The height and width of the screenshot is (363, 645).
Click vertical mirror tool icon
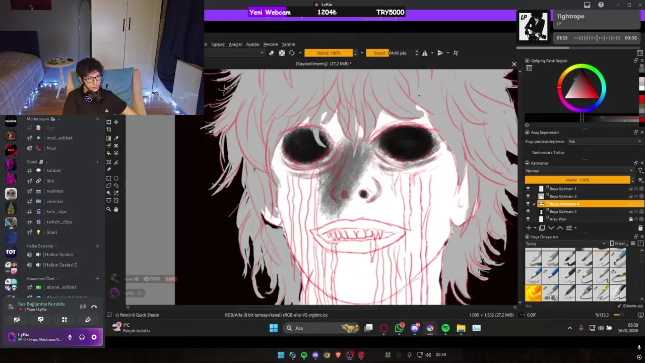[x=440, y=53]
